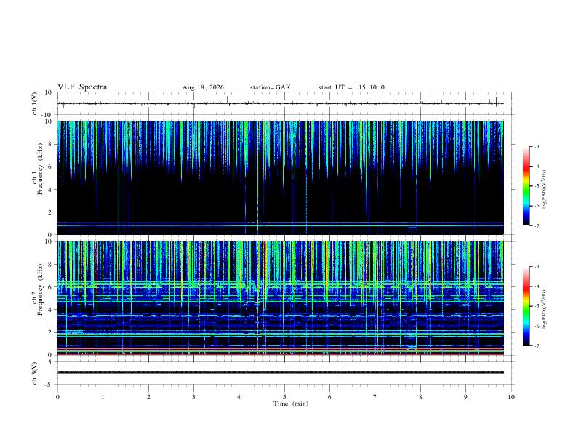Click the date label 'Aug.18, 2026'
This screenshot has width=576, height=445.
203,87
